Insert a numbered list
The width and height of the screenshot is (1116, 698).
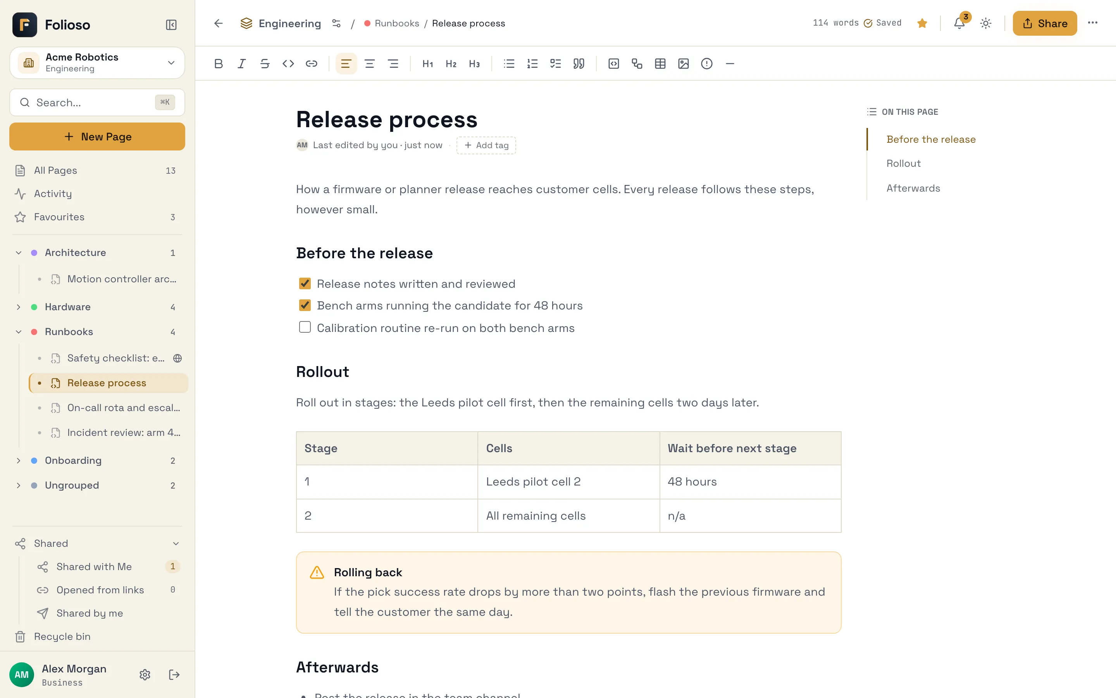pos(532,64)
